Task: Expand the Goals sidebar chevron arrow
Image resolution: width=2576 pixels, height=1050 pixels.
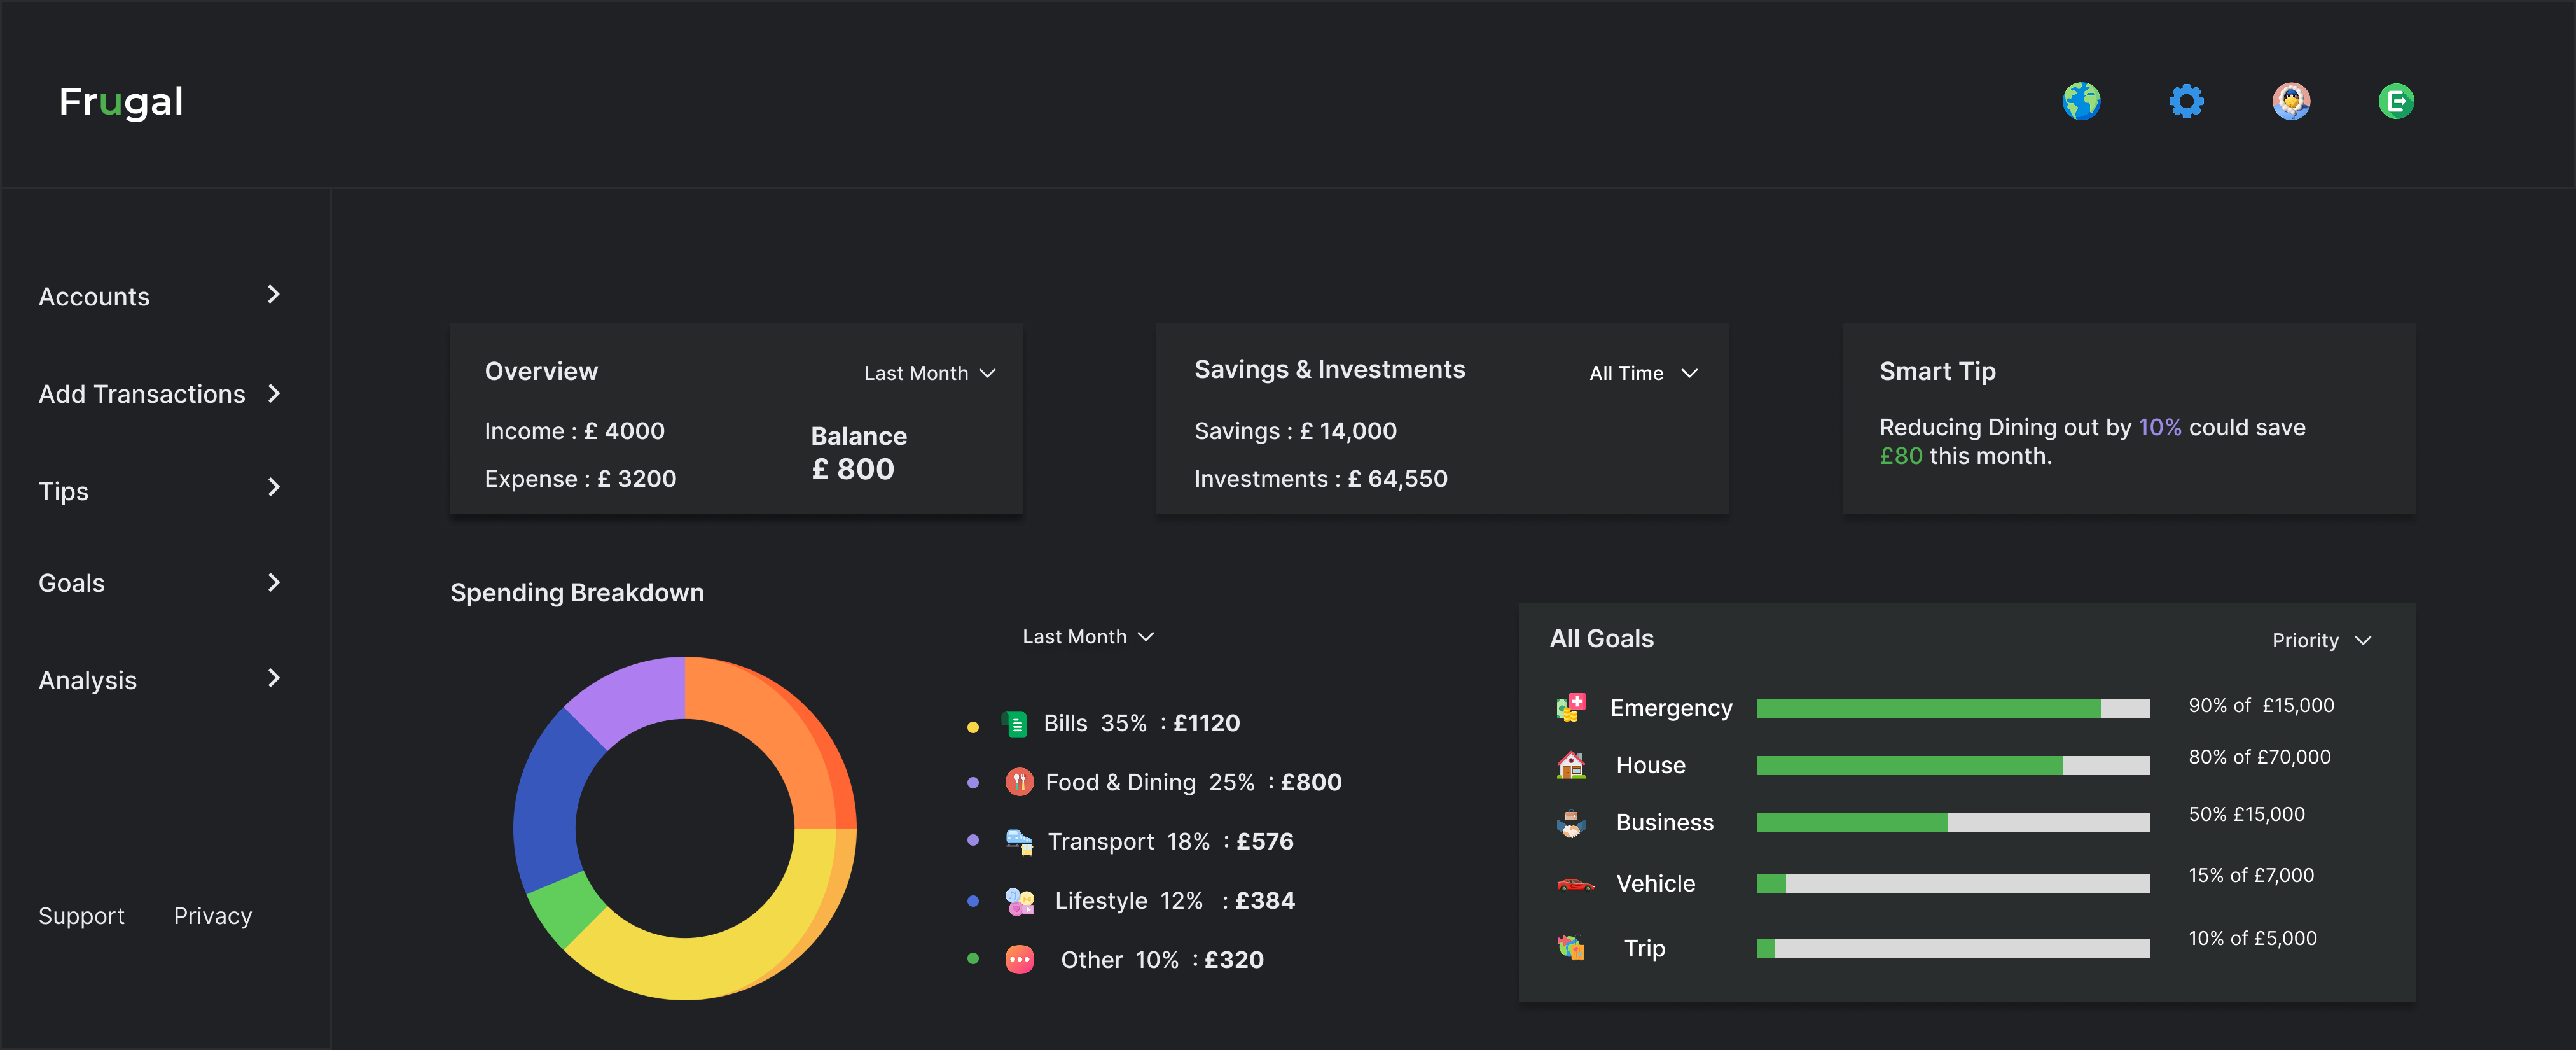Action: (274, 582)
